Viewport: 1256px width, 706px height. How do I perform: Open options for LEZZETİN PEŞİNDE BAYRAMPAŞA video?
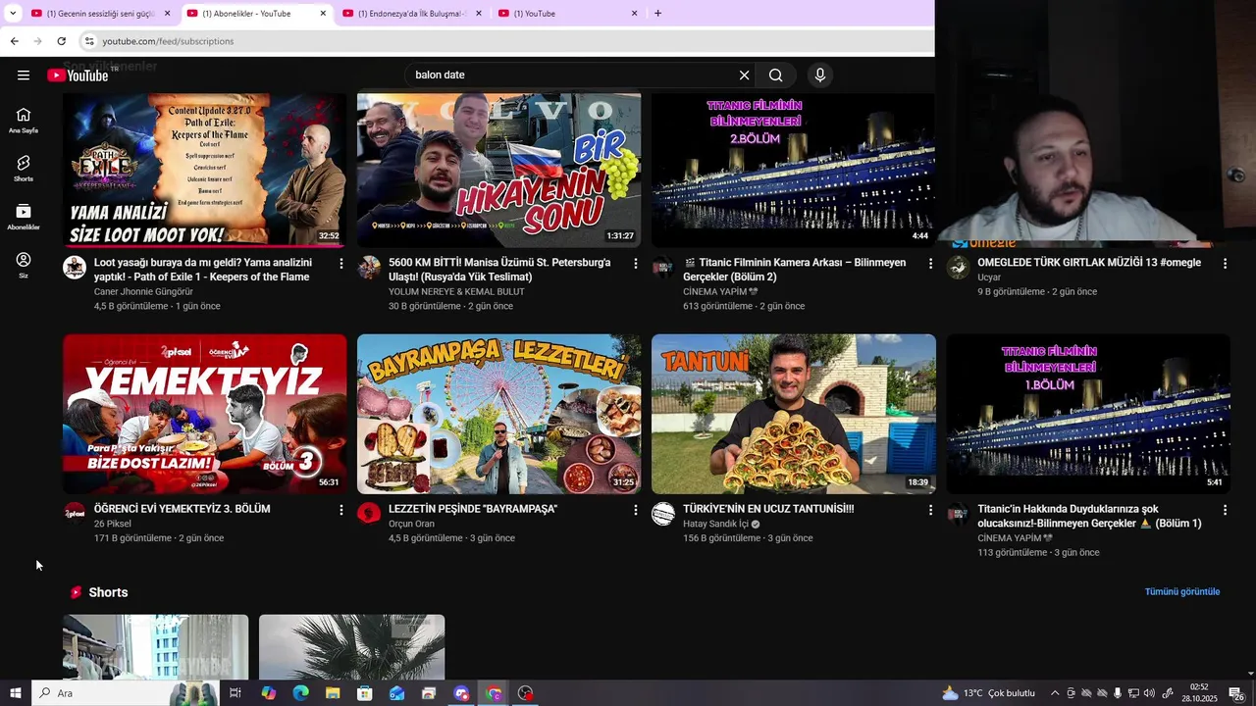click(636, 510)
